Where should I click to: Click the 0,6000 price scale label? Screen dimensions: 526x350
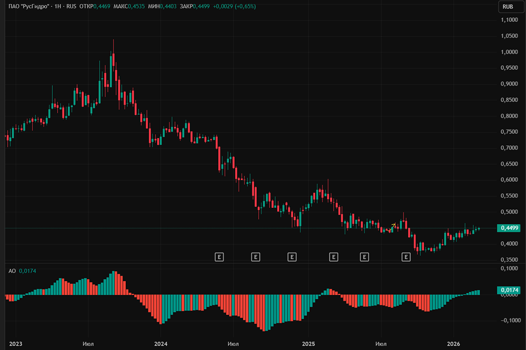click(509, 179)
